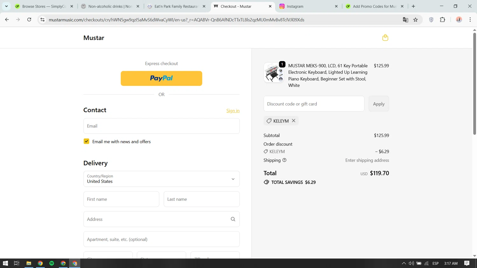Open the tab search dropdown arrow
Screen dimensions: 477x268
click(6, 6)
